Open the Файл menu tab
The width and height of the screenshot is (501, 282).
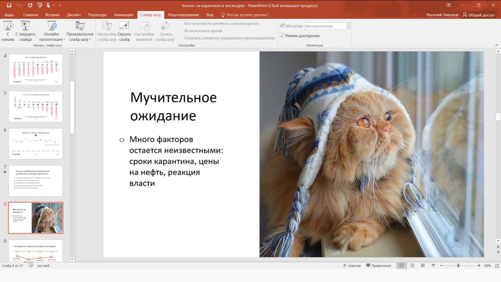(9, 15)
